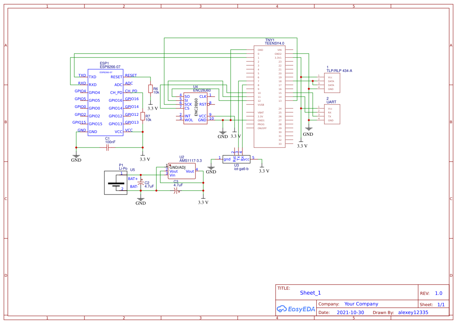The image size is (457, 324).
Task: Click the GND symbol below UART connector
Action: 308,132
